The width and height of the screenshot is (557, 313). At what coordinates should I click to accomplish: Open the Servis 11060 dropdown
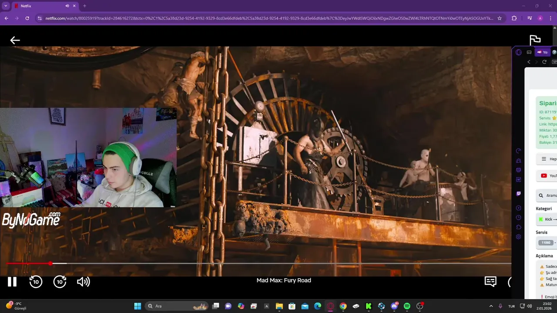tap(547, 243)
